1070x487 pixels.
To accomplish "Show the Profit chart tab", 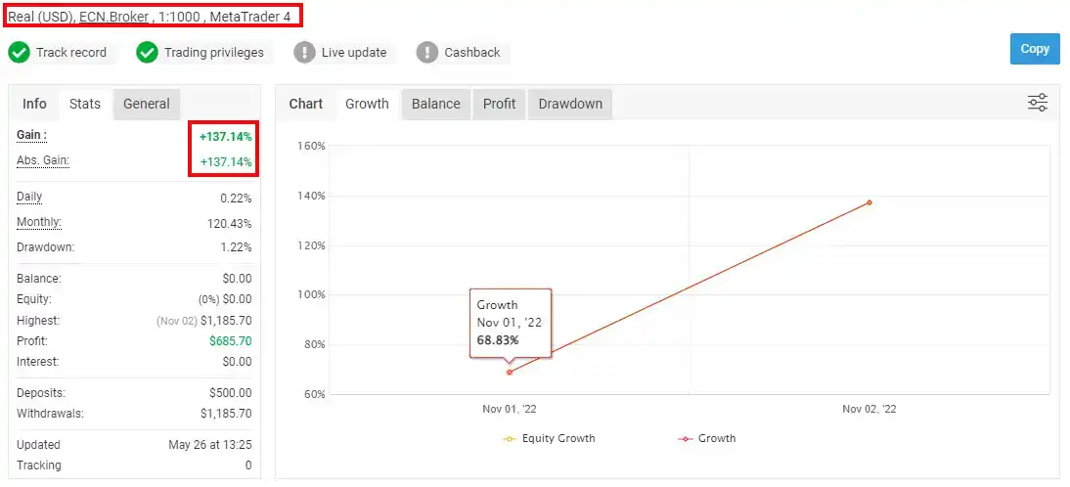I will [499, 104].
